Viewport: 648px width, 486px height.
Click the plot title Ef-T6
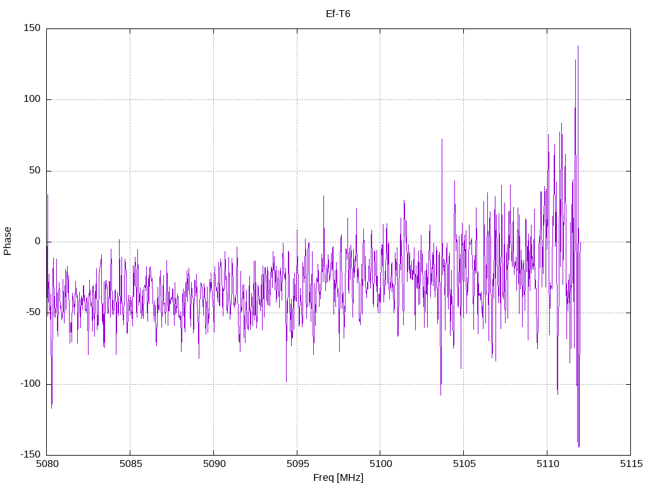click(x=338, y=14)
